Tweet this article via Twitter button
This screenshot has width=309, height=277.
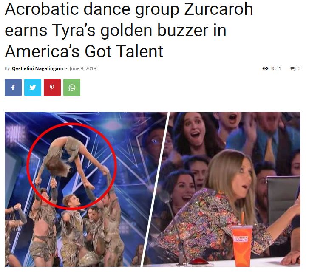click(x=33, y=88)
